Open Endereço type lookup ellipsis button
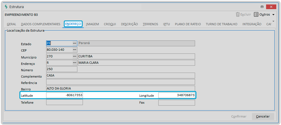This screenshot has height=125, width=281. point(75,63)
